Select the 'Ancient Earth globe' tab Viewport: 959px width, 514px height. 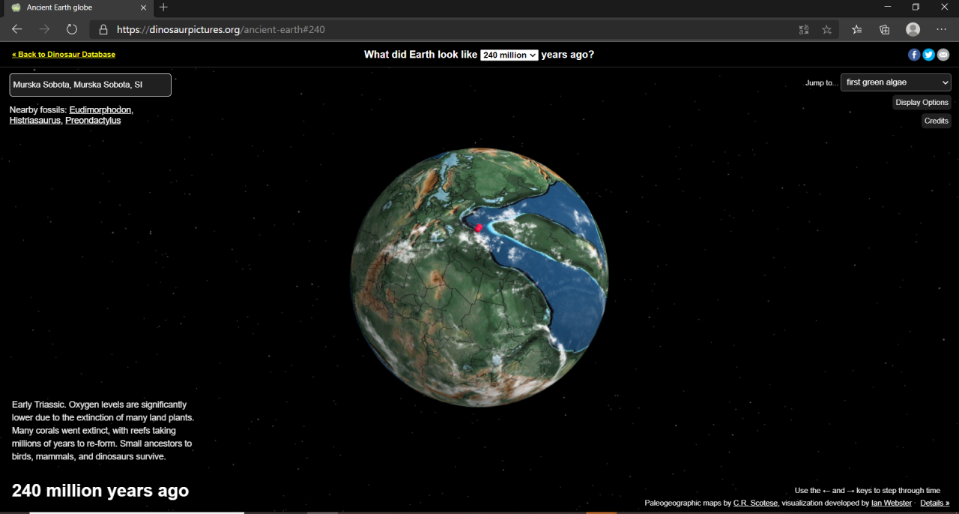tap(75, 7)
